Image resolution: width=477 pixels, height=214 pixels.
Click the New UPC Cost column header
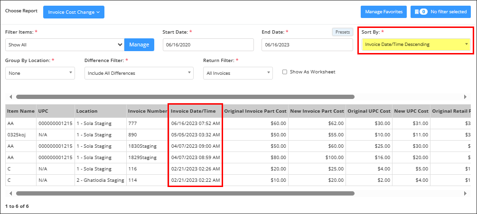pos(412,111)
